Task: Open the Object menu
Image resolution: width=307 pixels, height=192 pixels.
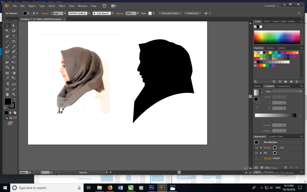Action: tap(32, 6)
